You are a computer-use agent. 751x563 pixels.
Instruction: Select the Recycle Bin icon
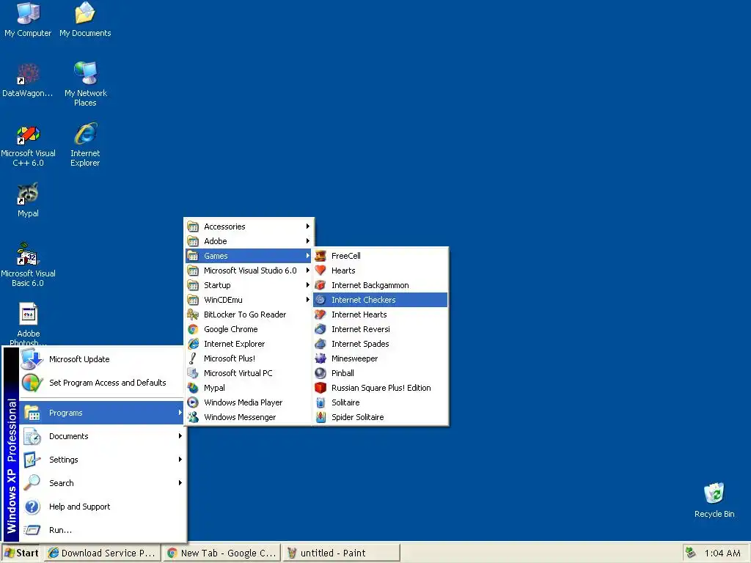[x=714, y=500]
